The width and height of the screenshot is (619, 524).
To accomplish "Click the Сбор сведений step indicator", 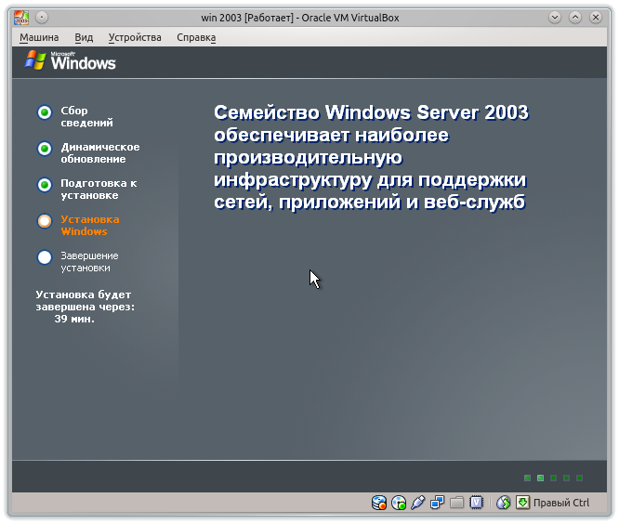I will click(x=45, y=112).
